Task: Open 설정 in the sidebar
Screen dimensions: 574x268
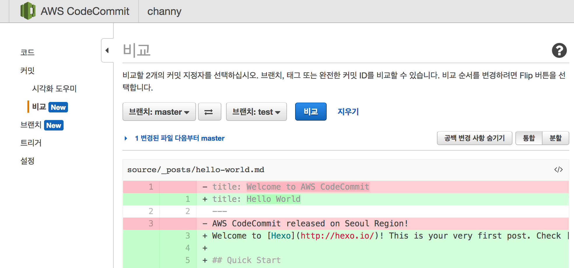Action: [x=27, y=161]
